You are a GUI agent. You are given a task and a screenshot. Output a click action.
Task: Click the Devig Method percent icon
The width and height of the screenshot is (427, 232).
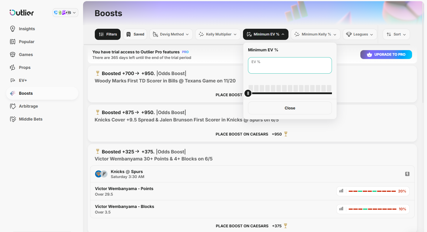coord(156,34)
